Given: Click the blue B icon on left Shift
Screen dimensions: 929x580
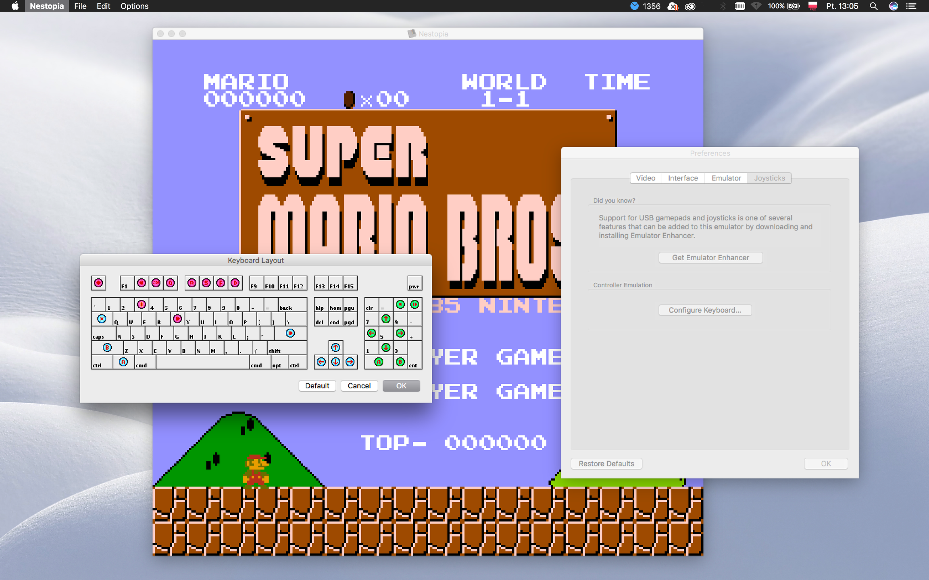Looking at the screenshot, I should pyautogui.click(x=107, y=347).
